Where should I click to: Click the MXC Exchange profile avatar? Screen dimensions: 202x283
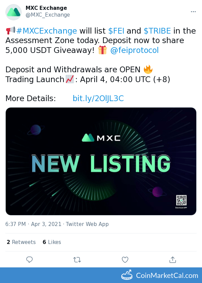14,12
